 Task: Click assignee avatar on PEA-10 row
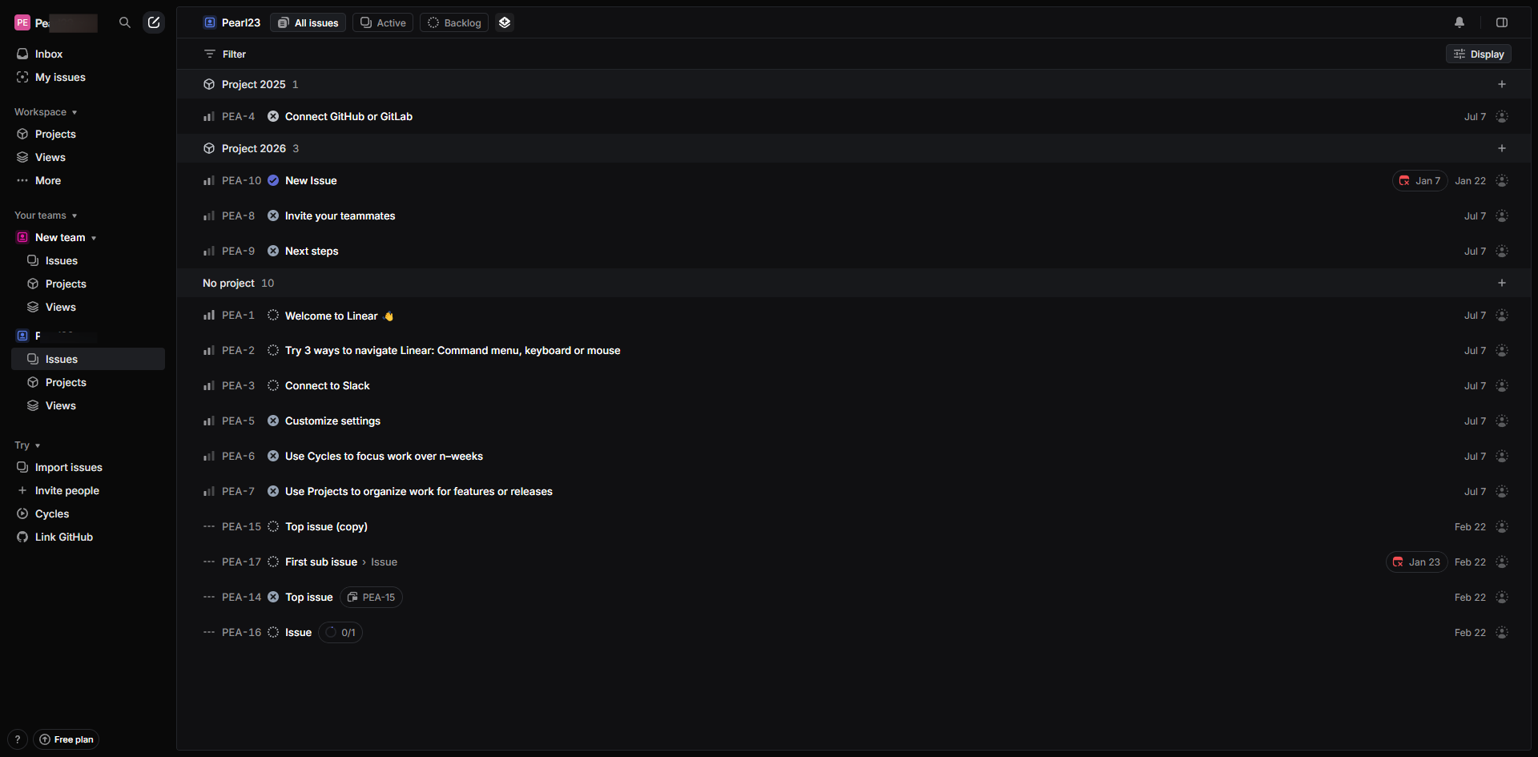coord(1502,181)
